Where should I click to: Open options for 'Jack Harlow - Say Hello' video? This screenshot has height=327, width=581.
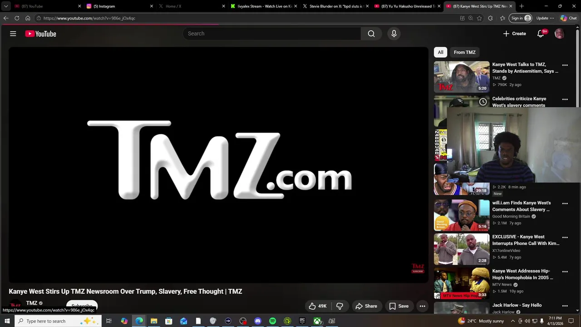tap(565, 306)
